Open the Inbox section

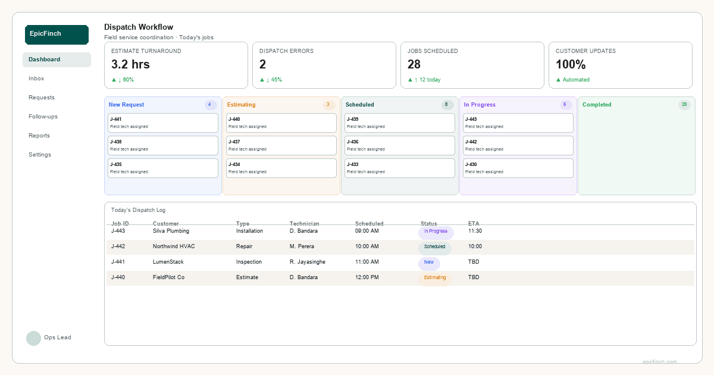36,78
